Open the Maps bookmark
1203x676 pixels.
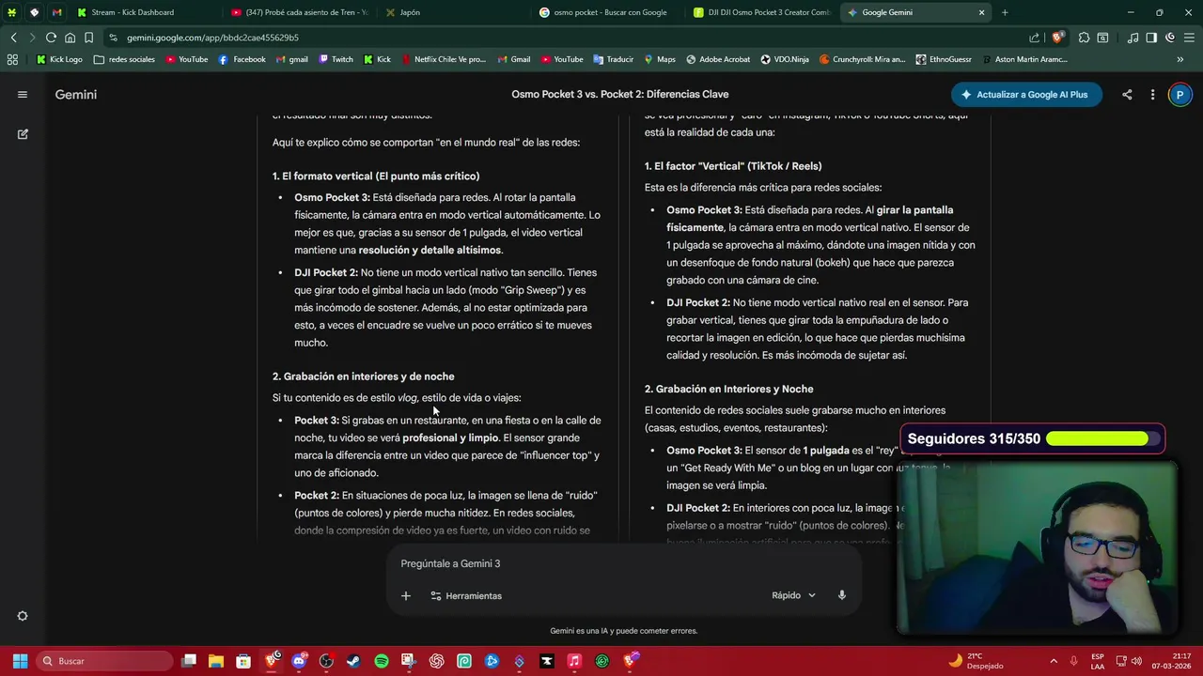(660, 59)
